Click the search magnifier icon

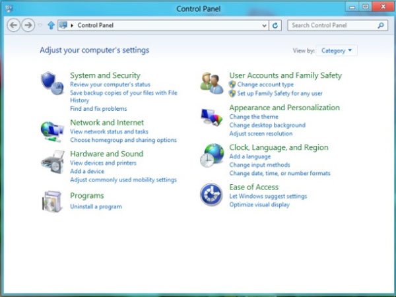pyautogui.click(x=381, y=25)
